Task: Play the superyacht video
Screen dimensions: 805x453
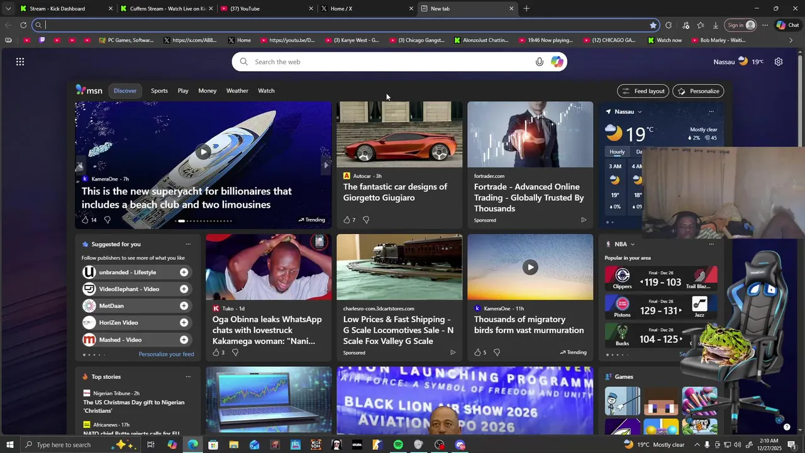Action: click(x=203, y=152)
